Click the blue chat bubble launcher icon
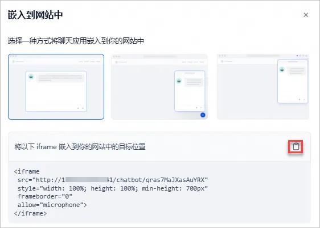 click(203, 115)
